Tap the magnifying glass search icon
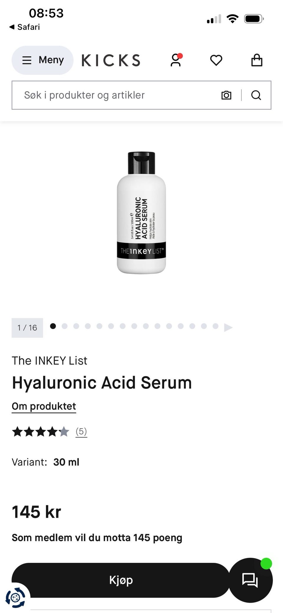Screen dimensions: 283x613 (x=256, y=95)
